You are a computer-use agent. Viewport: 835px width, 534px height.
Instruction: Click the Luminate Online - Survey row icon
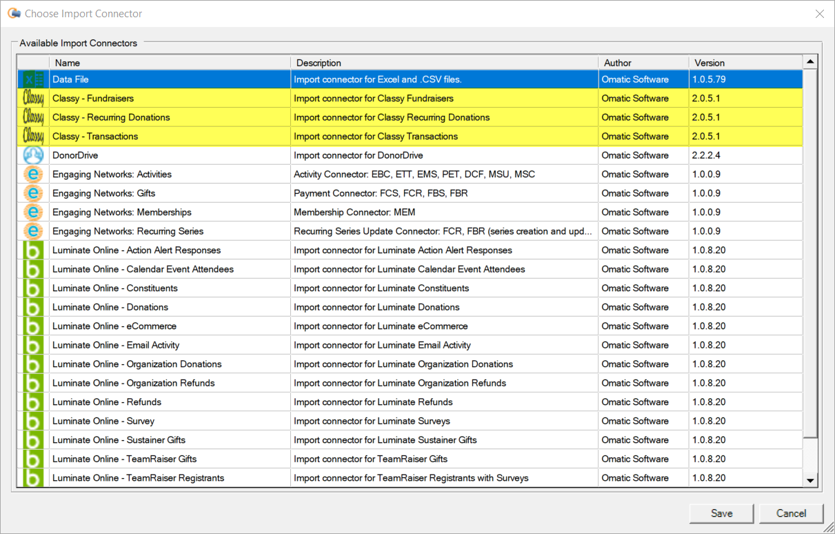click(33, 421)
